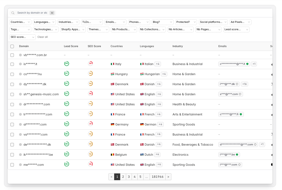The image size is (282, 190).
Task: Click the Lead Score badge showing 88
Action: (x=67, y=64)
